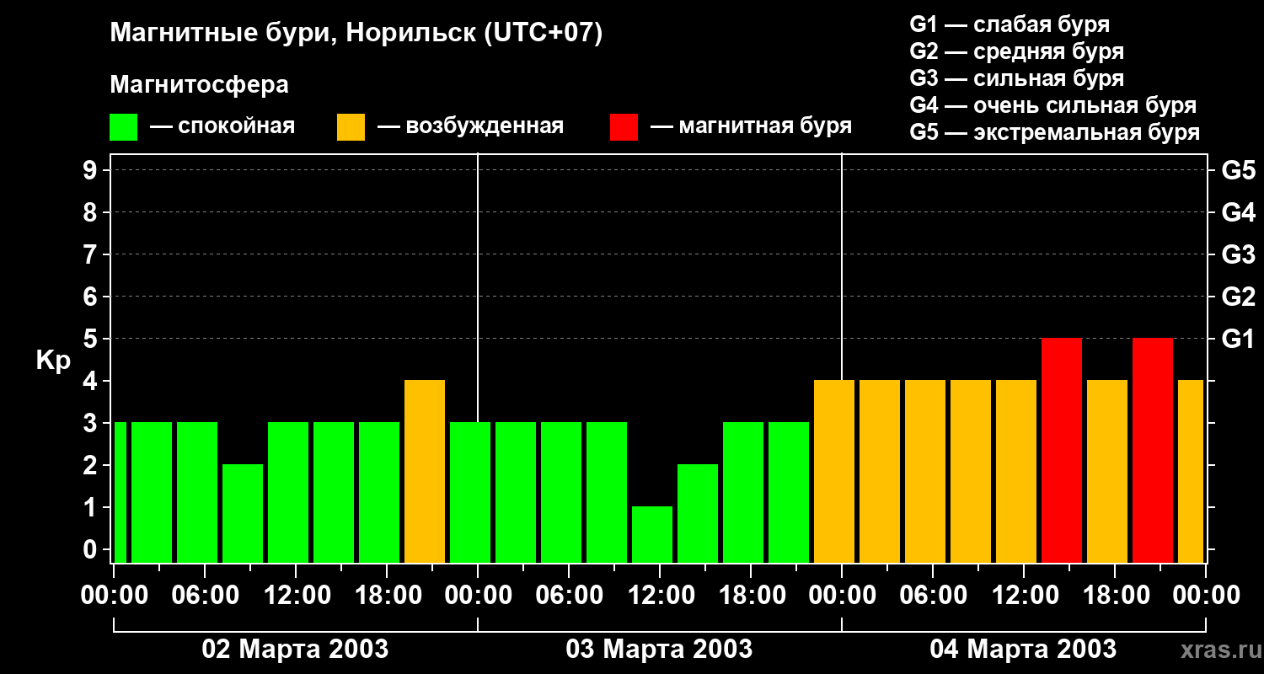This screenshot has height=674, width=1264.
Task: Click the '03 Марта 2003' date label
Action: (x=659, y=649)
